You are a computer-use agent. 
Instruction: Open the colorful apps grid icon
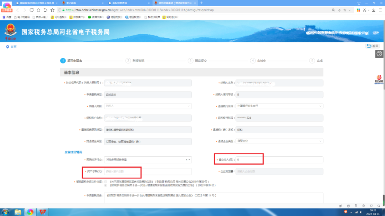359,10
